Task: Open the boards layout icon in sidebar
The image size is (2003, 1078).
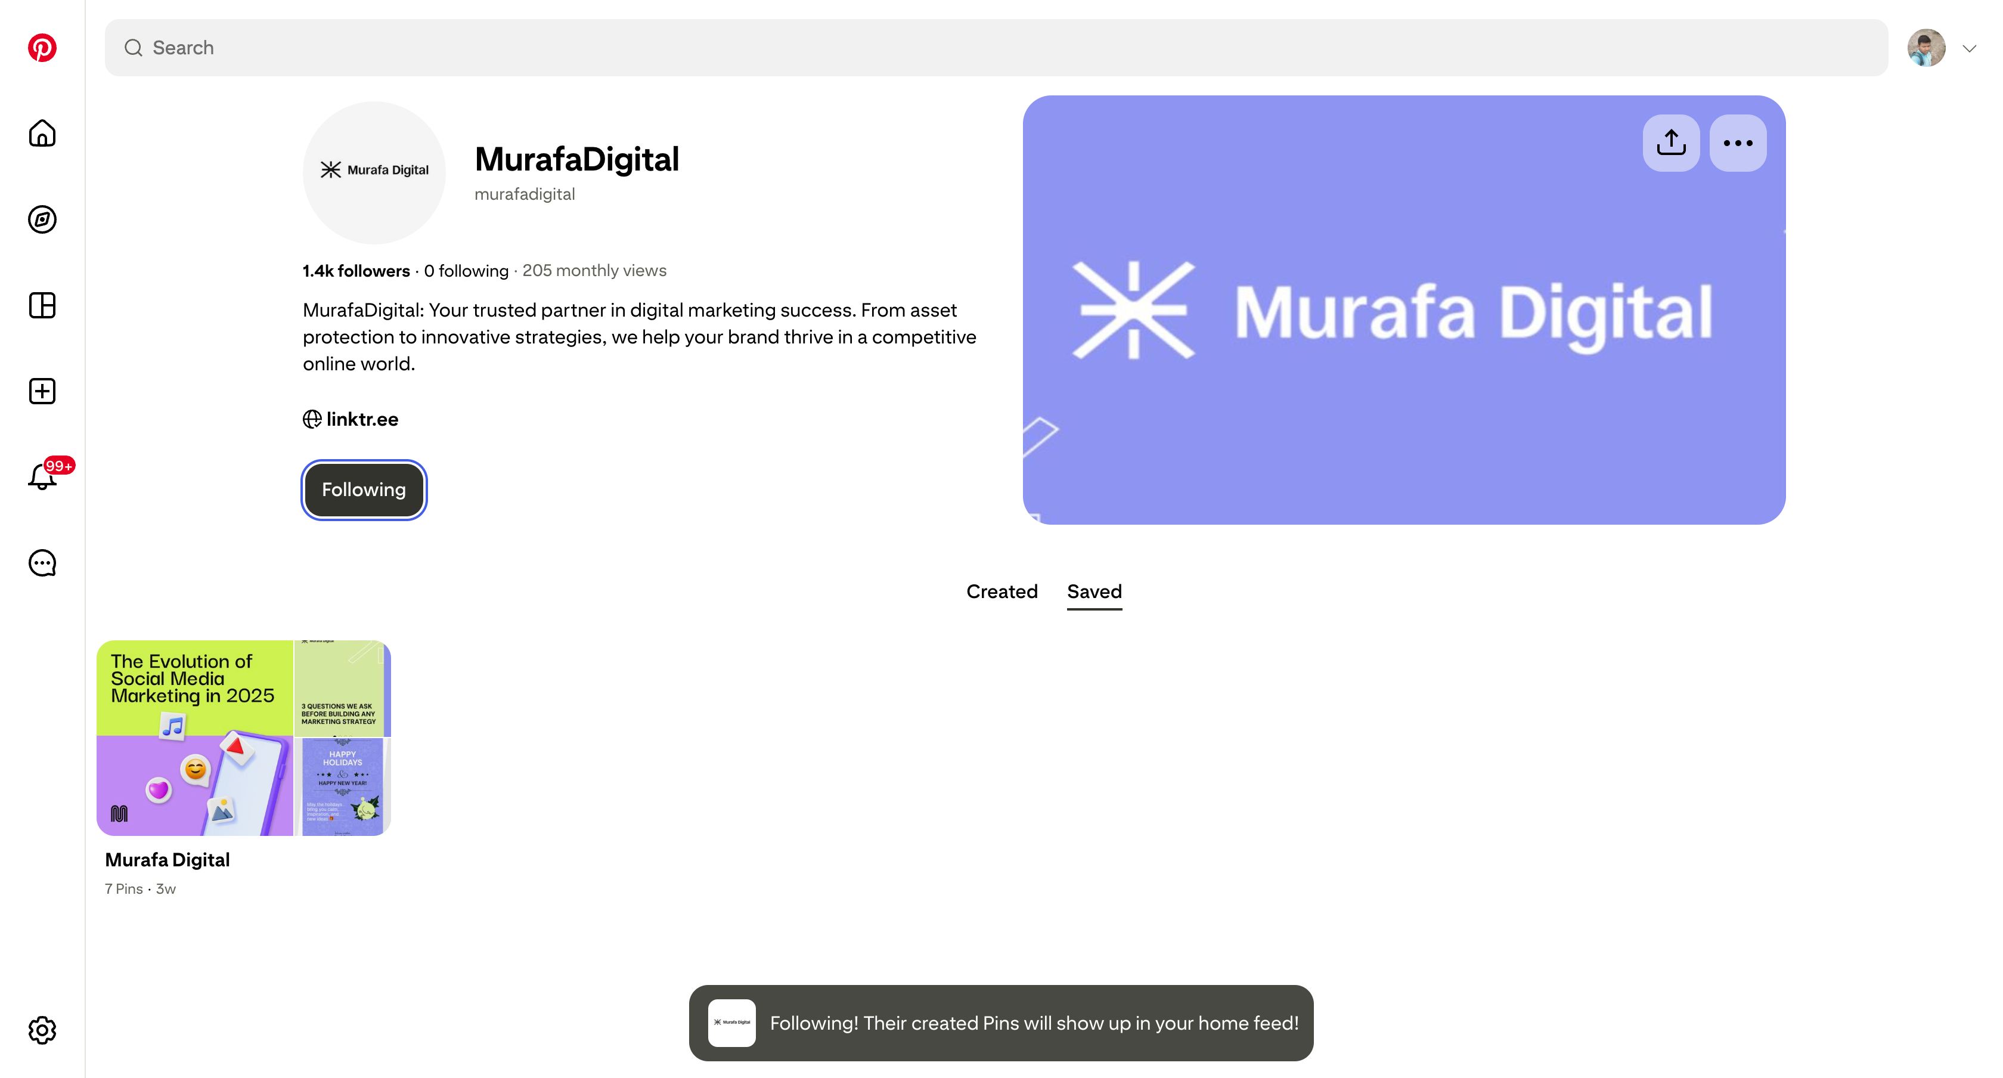Action: pos(42,305)
